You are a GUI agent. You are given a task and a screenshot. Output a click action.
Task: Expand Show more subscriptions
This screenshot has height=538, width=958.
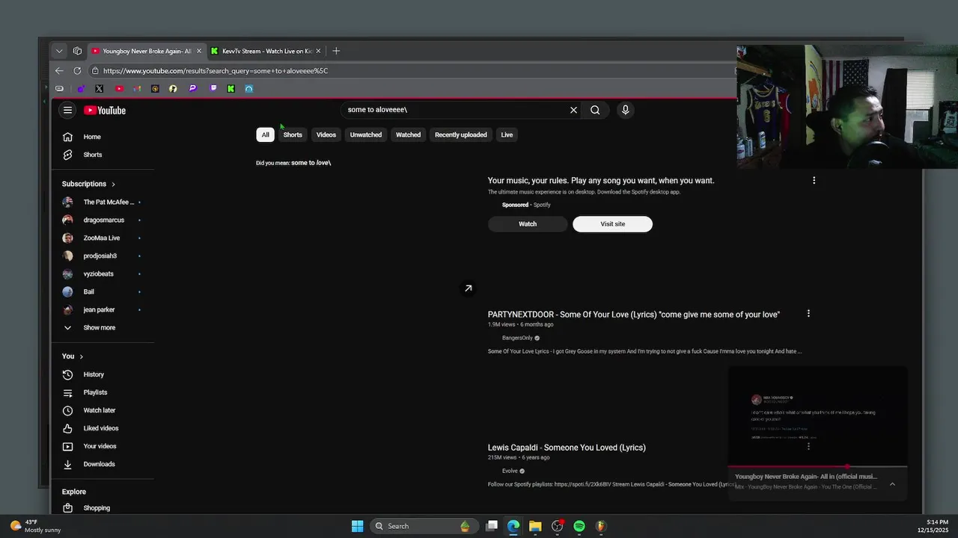103,327
